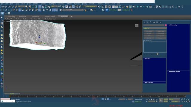This screenshot has width=191, height=107.
Task: Open the Modify command panel tab
Action: coord(147,22)
